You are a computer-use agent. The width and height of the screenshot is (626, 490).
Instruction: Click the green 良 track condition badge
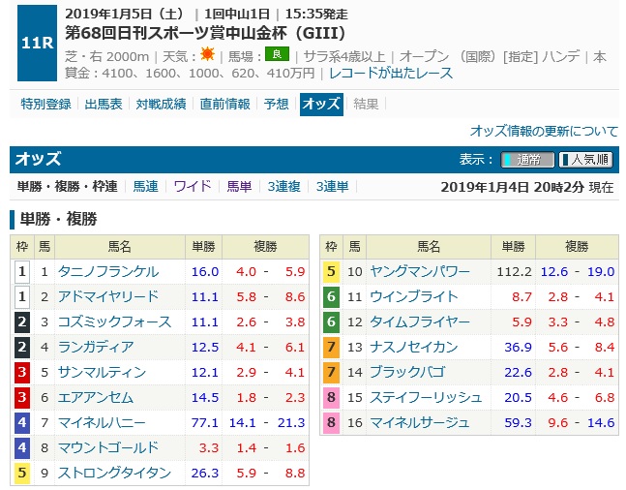pos(277,54)
